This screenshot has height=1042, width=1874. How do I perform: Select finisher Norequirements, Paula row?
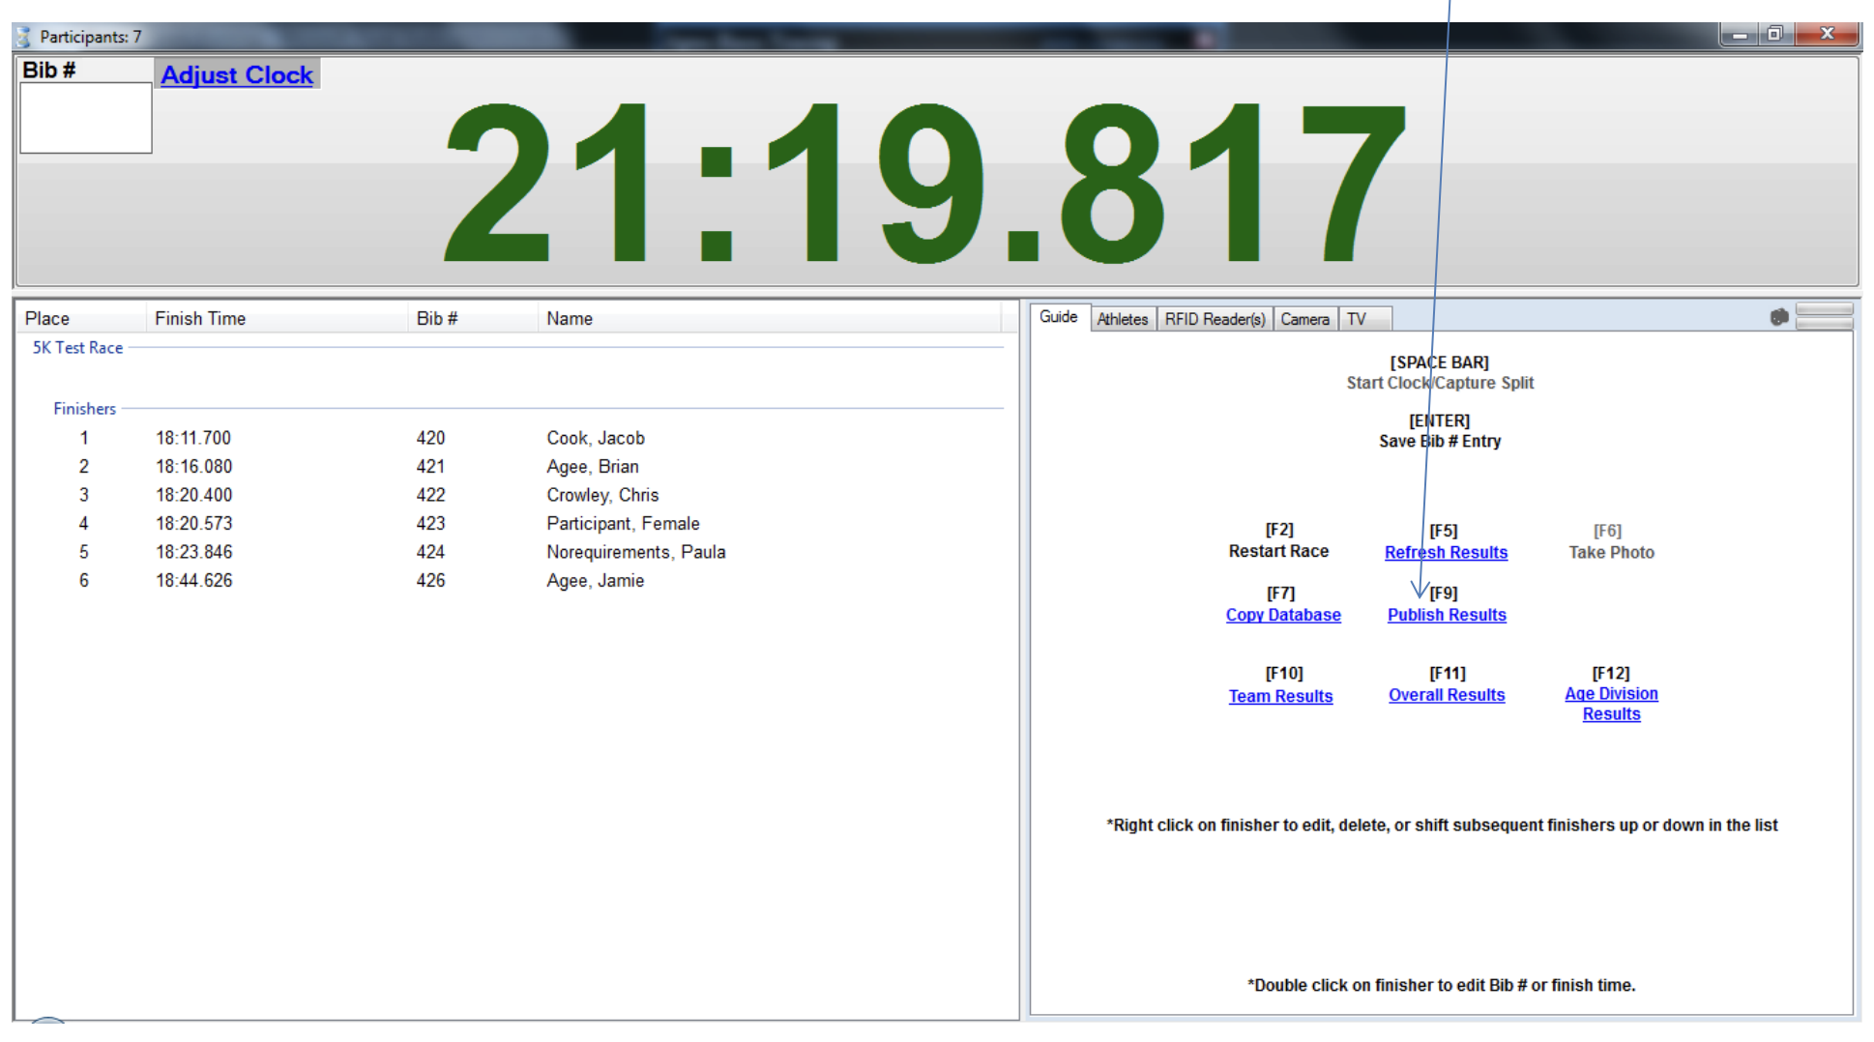coord(635,552)
